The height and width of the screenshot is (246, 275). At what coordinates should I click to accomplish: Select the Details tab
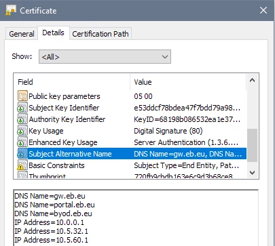pyautogui.click(x=53, y=33)
